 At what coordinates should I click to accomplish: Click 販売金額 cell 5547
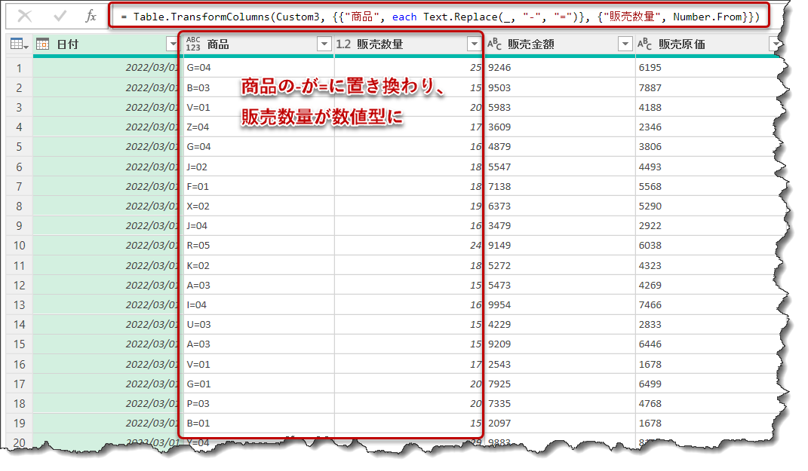click(x=560, y=167)
